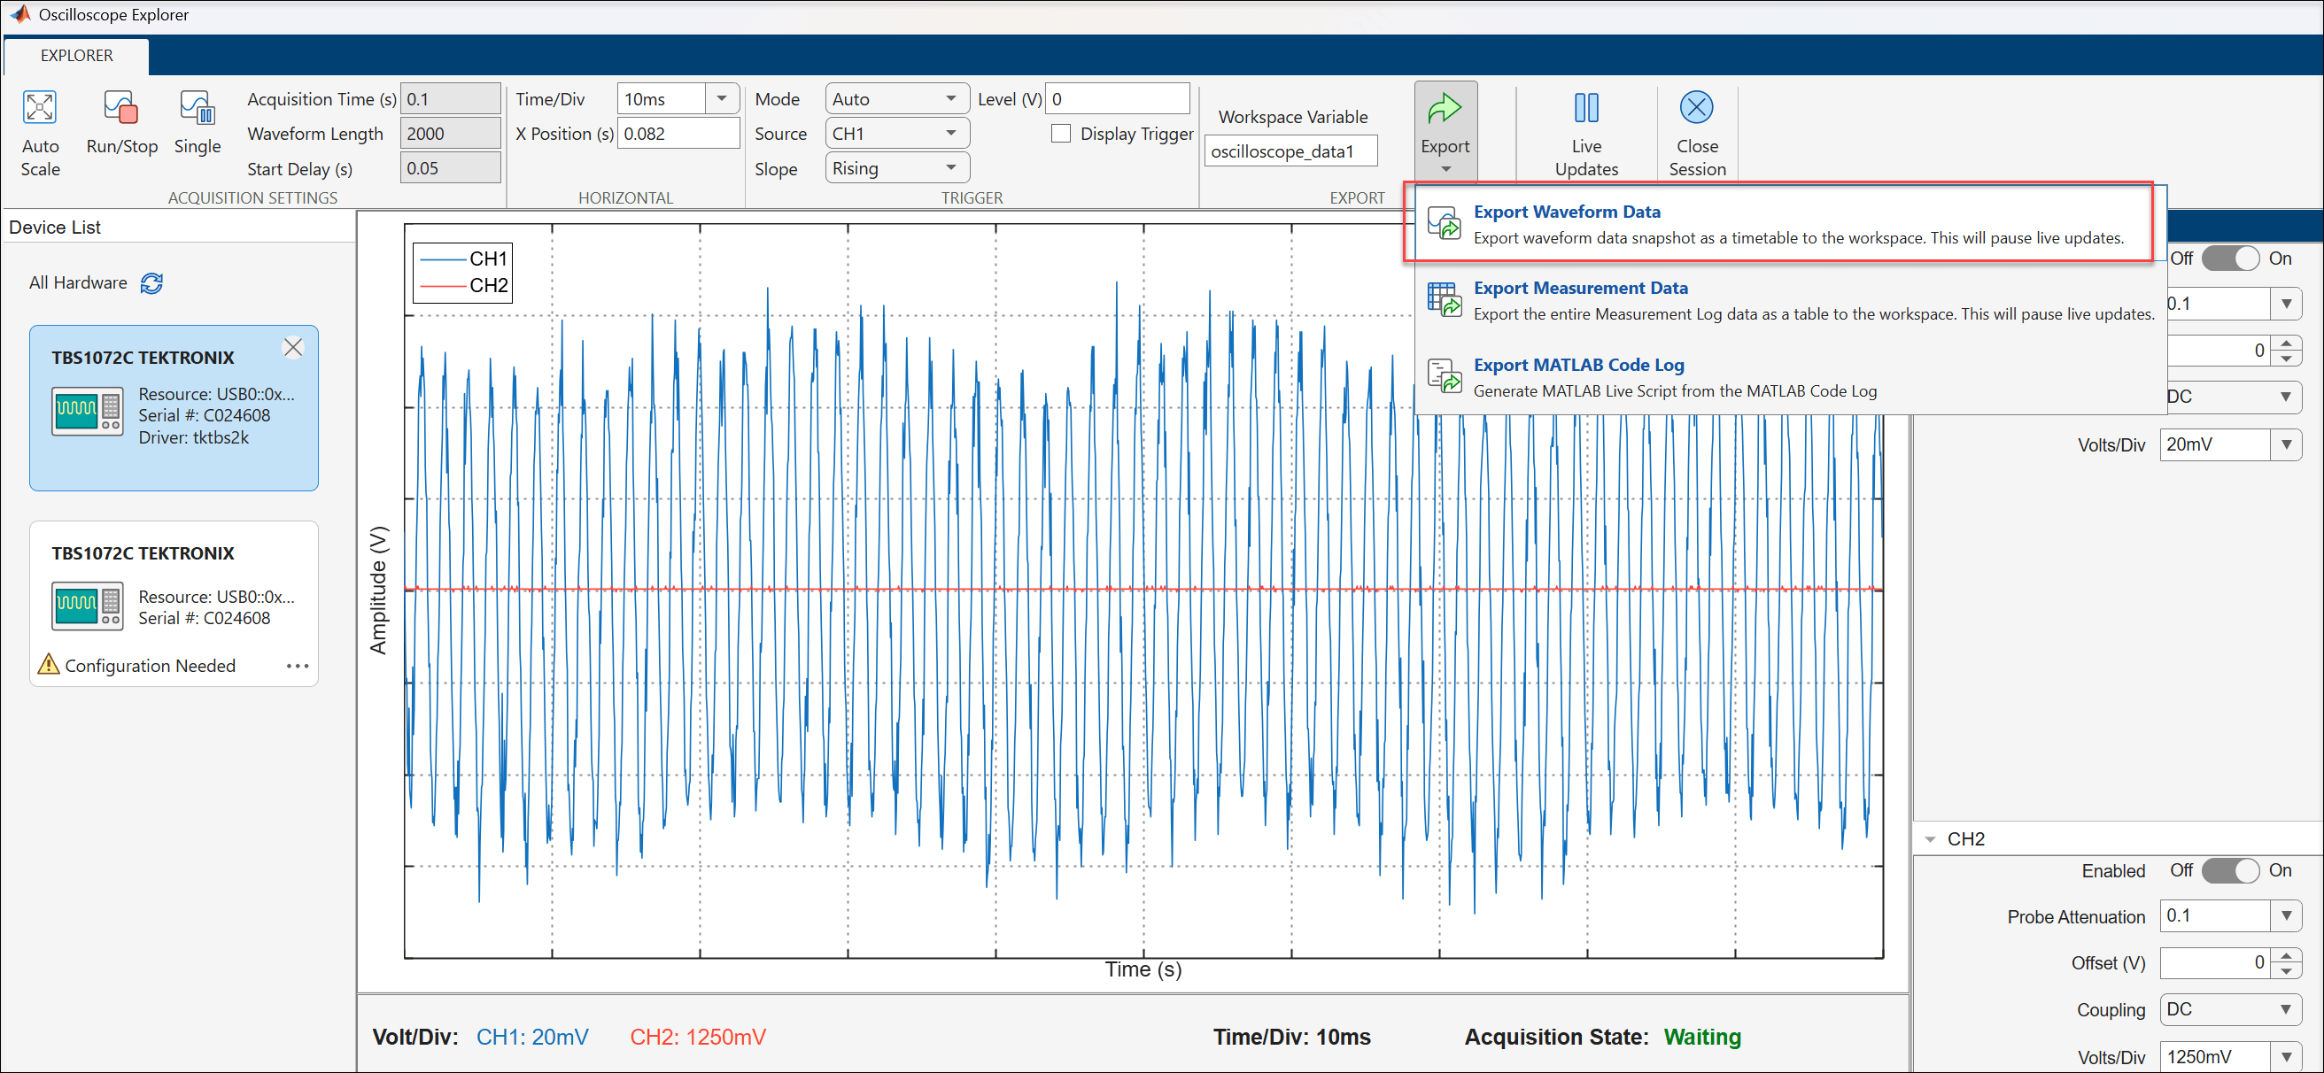
Task: Open the trigger Slope dropdown
Action: (897, 167)
